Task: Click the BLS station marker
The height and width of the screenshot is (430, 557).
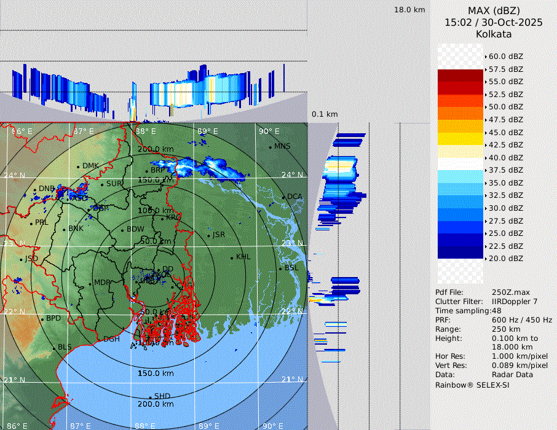Action: coord(53,348)
